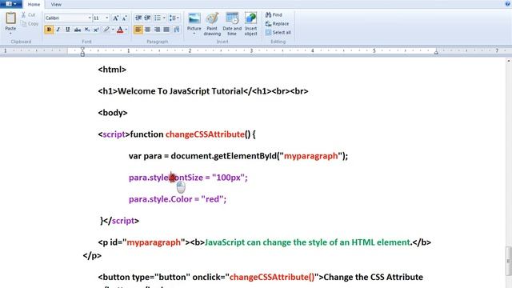512x288 pixels.
Task: Open the Paragraph settings dialog
Action: [x=177, y=30]
